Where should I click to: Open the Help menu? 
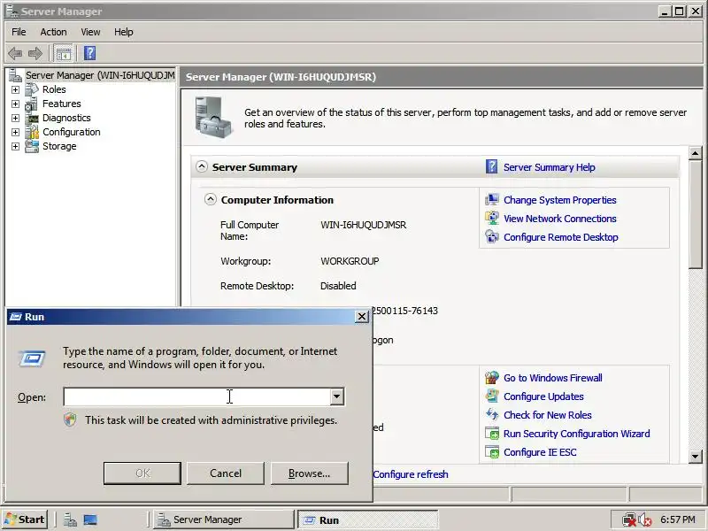tap(123, 32)
